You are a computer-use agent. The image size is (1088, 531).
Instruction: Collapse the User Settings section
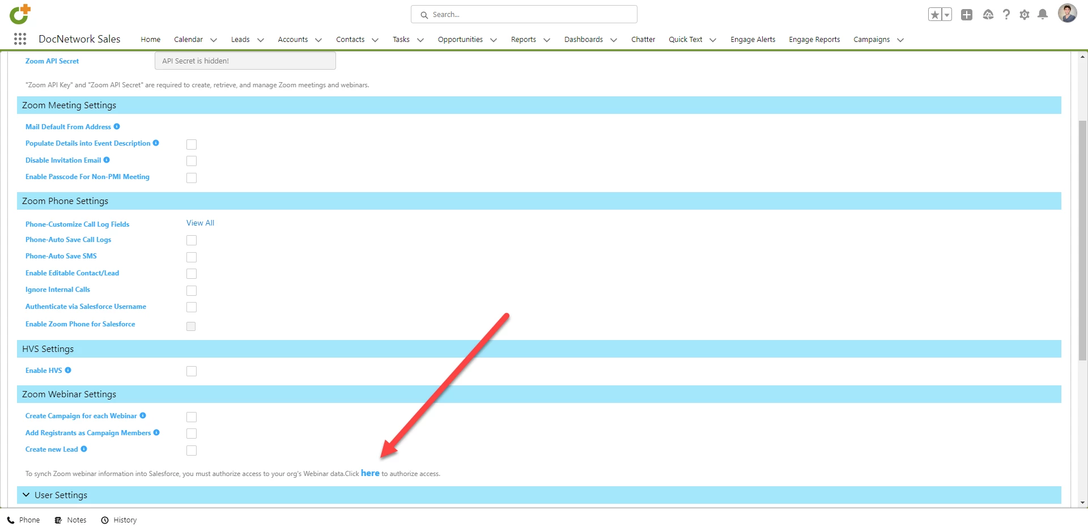(26, 495)
